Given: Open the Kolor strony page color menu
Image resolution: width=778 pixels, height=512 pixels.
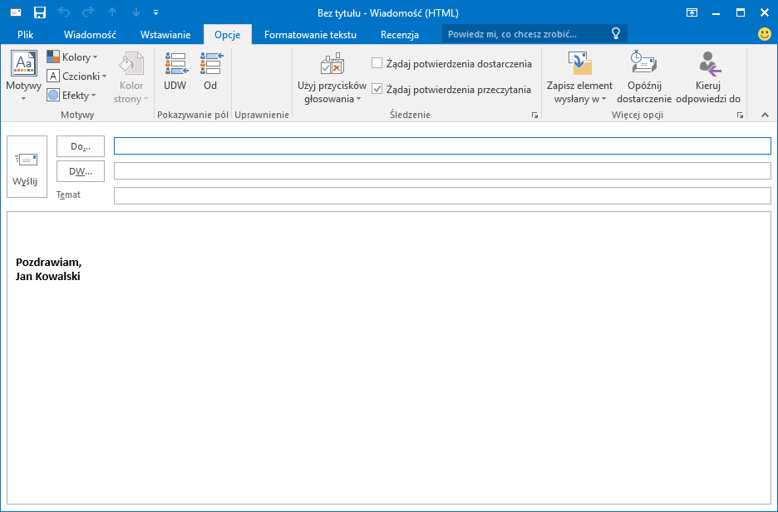Looking at the screenshot, I should click(x=131, y=77).
